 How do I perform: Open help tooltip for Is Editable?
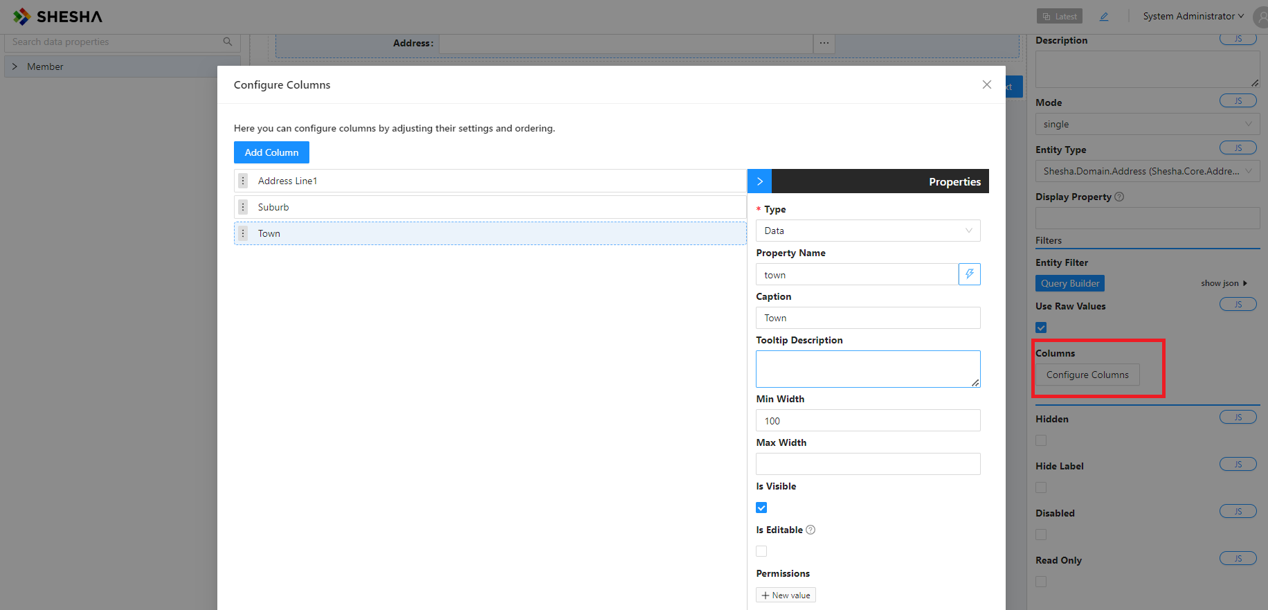810,530
